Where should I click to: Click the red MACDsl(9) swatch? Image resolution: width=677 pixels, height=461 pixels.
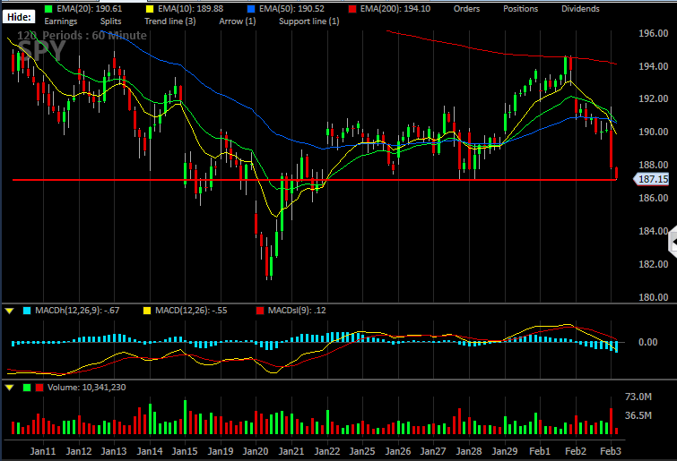point(259,311)
